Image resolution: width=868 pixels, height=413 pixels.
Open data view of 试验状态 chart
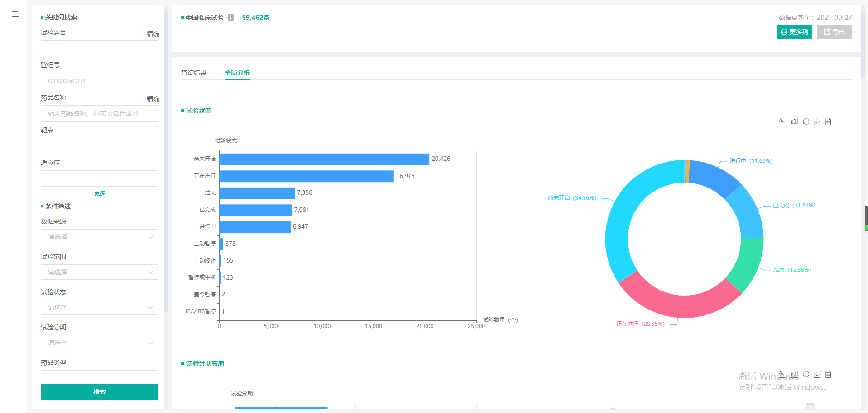828,122
